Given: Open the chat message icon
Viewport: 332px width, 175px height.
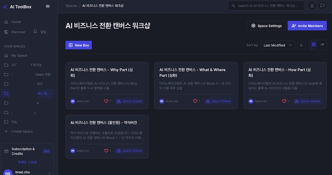Looking at the screenshot, I should [322, 6].
